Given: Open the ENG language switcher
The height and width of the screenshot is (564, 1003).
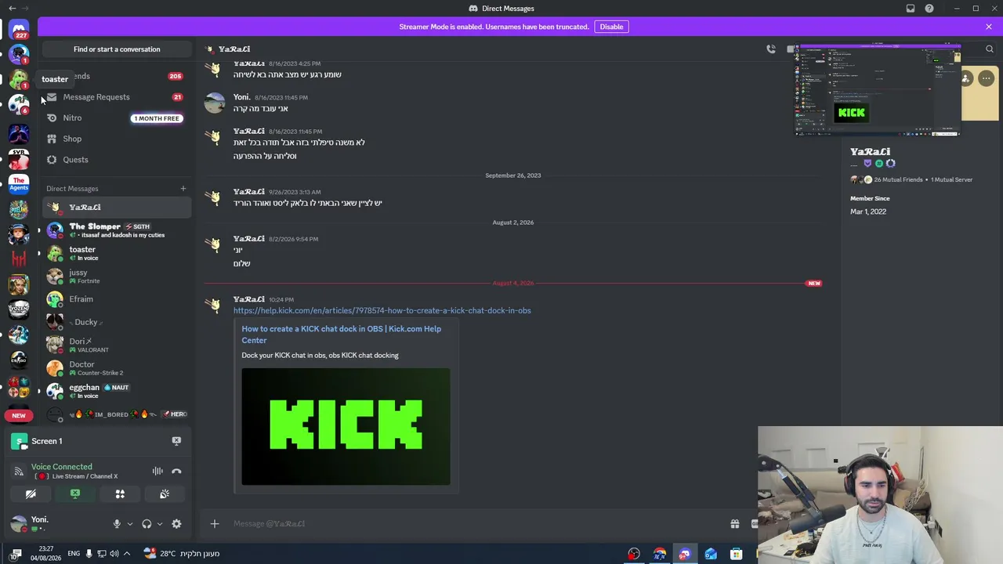Looking at the screenshot, I should pyautogui.click(x=74, y=554).
